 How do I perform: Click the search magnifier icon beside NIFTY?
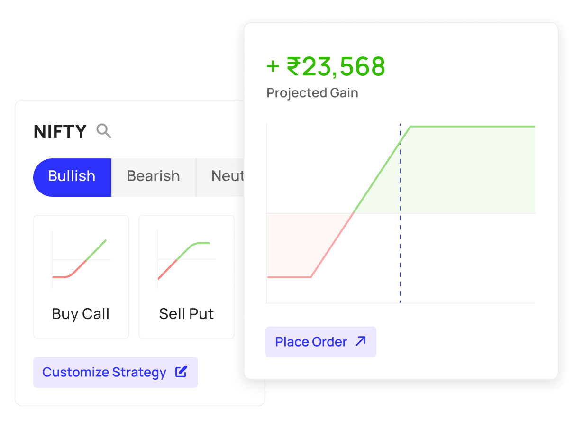pyautogui.click(x=104, y=131)
